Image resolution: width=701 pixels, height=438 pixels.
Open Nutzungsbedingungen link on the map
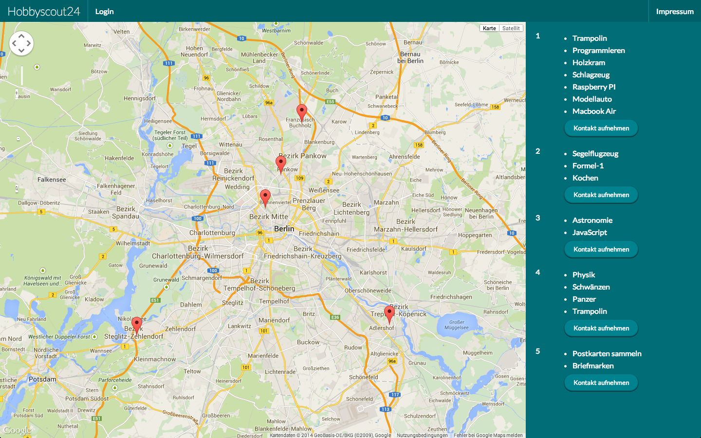tap(422, 435)
